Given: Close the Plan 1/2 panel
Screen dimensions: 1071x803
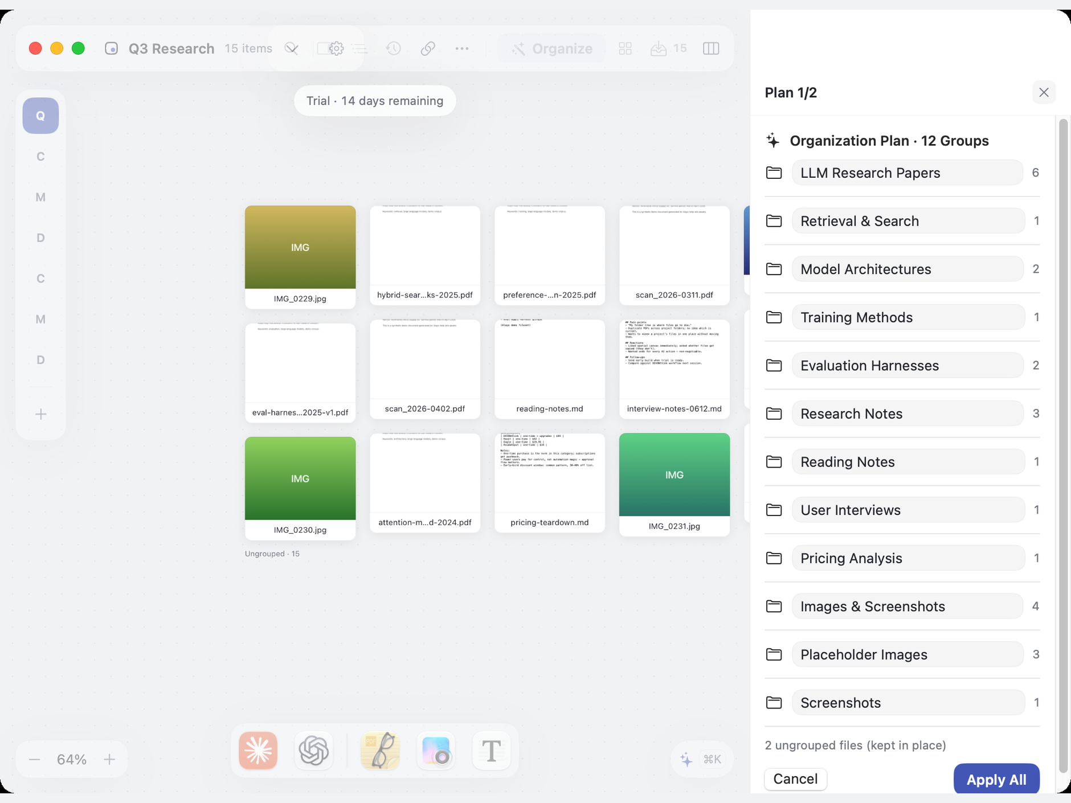Looking at the screenshot, I should [x=1044, y=92].
